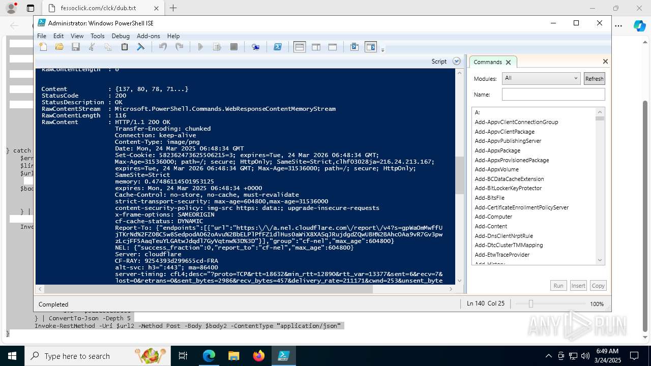Clear the console pane with the squeegee icon

[141, 47]
